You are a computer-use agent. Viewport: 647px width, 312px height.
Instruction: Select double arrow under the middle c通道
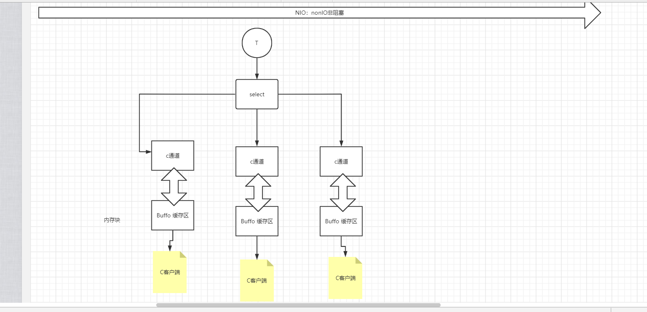pos(258,192)
